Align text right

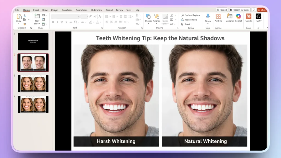[x=116, y=22]
